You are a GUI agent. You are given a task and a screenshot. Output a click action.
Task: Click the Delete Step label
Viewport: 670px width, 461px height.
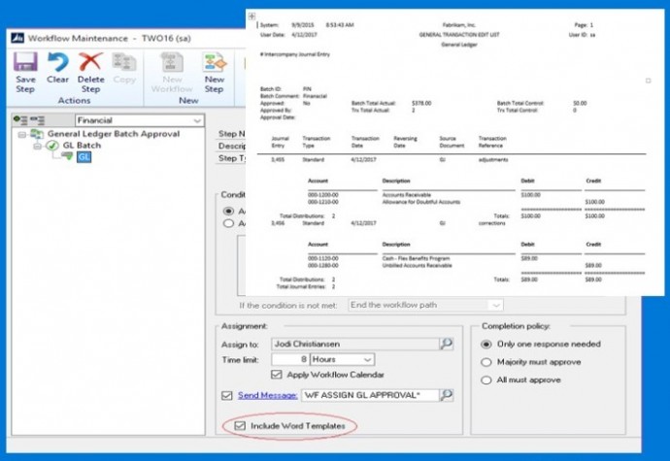tap(90, 84)
